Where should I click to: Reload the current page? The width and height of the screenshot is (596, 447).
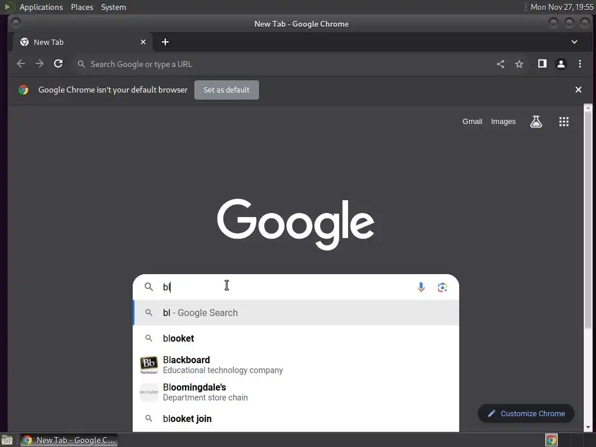click(x=58, y=64)
